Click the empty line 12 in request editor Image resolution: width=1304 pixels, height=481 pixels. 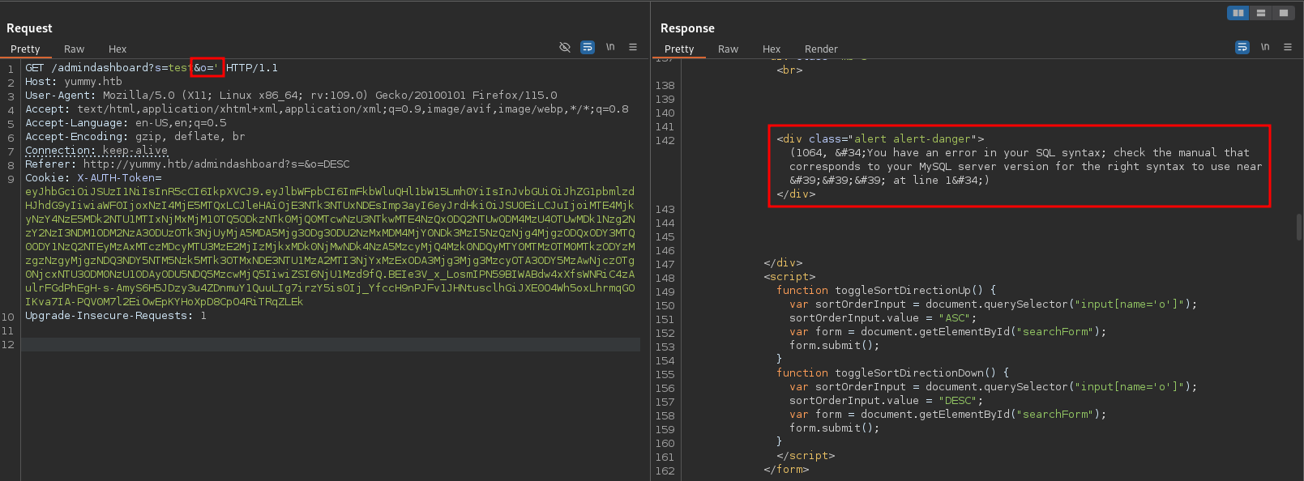pos(324,345)
